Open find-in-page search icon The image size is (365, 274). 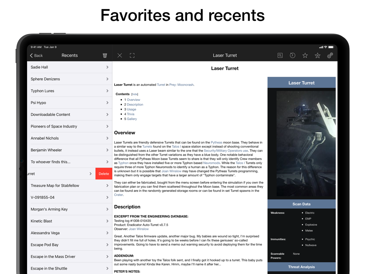280,56
